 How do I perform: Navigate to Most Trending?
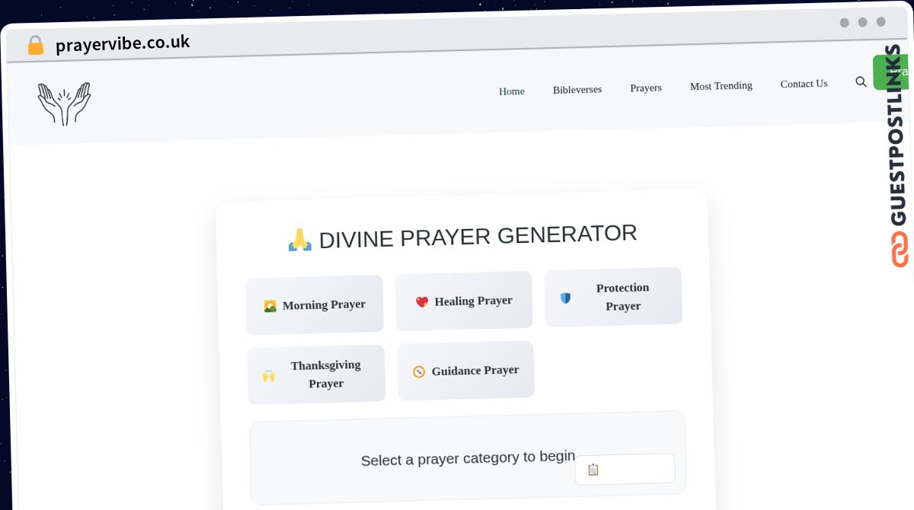coord(721,86)
